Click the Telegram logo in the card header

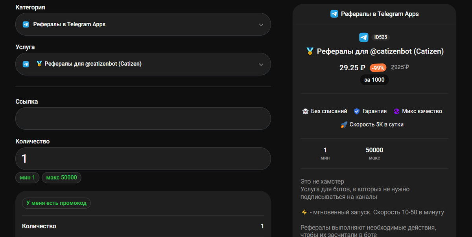pos(334,14)
